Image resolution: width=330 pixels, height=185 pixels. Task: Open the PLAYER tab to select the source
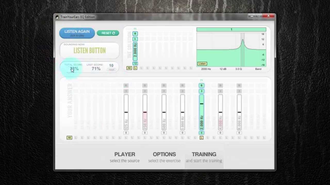(125, 157)
